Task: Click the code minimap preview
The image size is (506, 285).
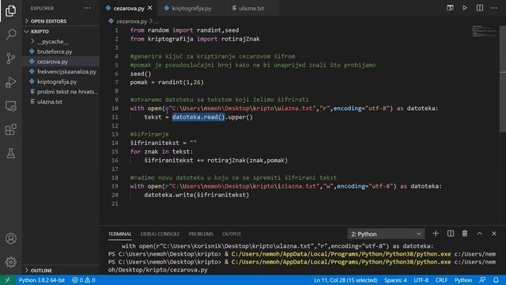Action: (485, 31)
